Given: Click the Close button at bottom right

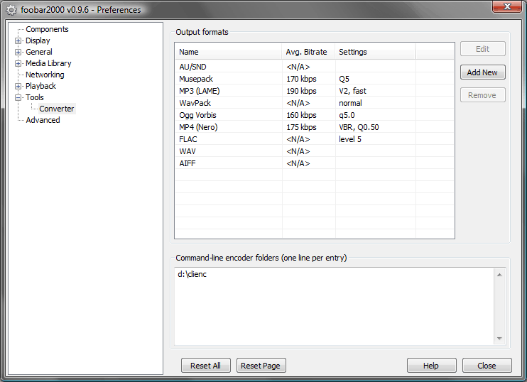Looking at the screenshot, I should click(x=487, y=366).
